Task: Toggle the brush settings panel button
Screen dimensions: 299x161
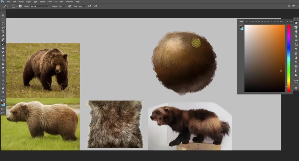Action: 20,6
